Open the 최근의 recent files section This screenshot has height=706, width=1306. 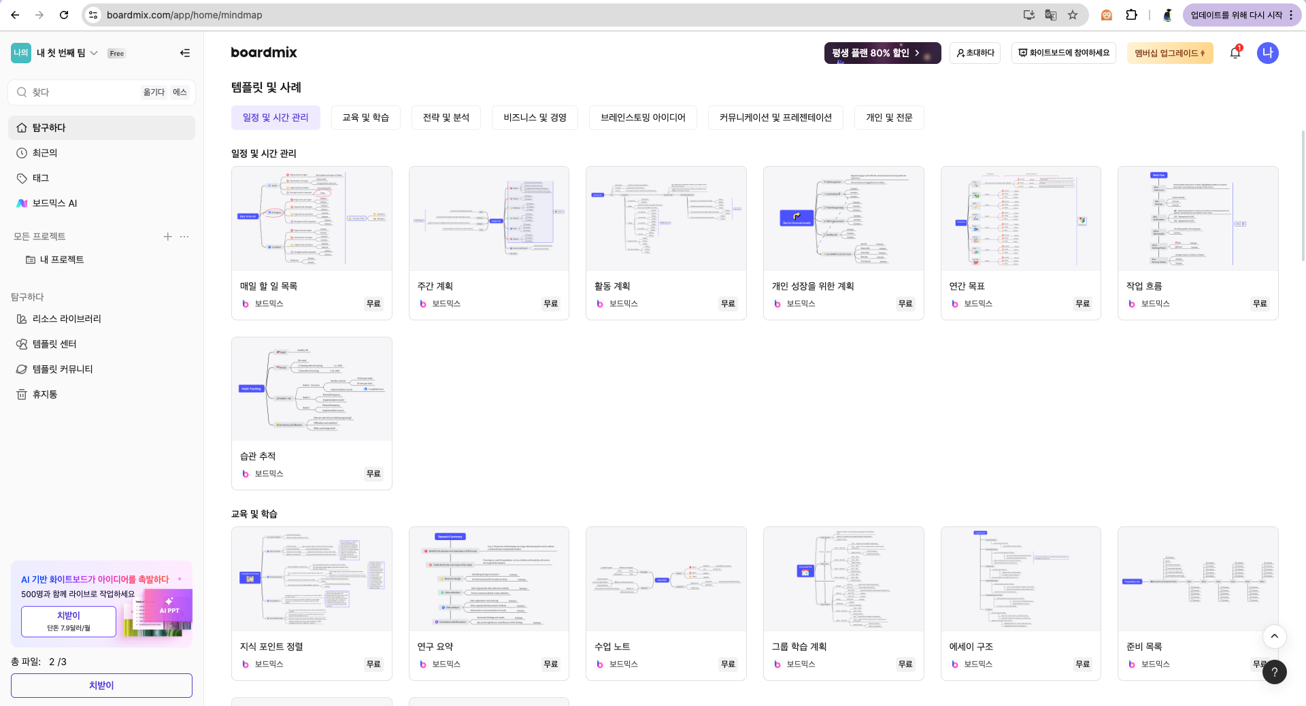(45, 152)
